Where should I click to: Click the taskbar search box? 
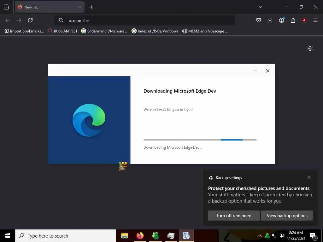click(x=66, y=236)
